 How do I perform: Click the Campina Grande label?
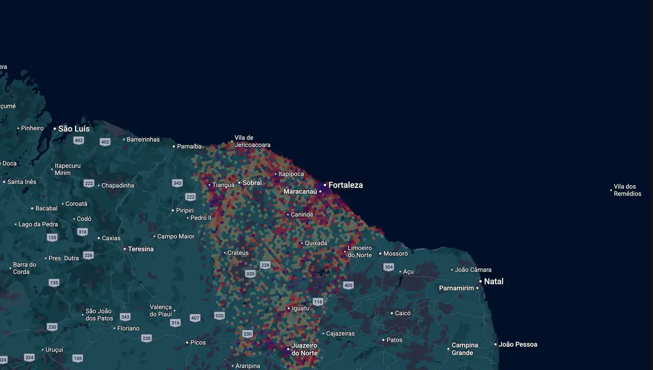465,349
